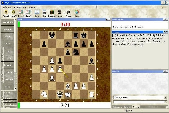Image resolution: width=169 pixels, height=113 pixels.
Task: Open the Окна menu
Action: pos(25,7)
